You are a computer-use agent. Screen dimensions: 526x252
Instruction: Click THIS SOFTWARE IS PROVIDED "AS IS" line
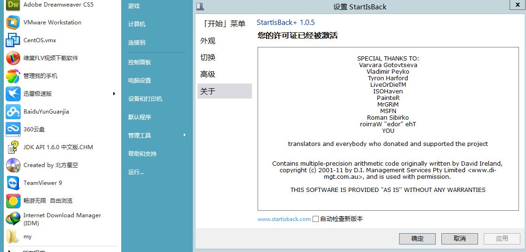pyautogui.click(x=388, y=190)
